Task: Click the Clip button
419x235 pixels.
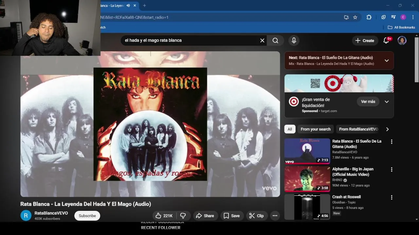Action: click(x=256, y=216)
